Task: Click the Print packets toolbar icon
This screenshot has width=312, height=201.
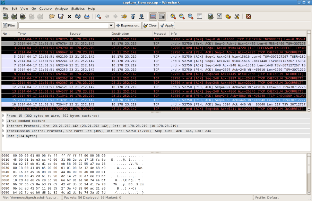Action: pyautogui.click(x=87, y=16)
